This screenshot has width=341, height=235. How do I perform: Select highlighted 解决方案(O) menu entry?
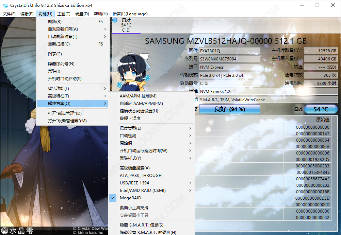[x=72, y=104]
